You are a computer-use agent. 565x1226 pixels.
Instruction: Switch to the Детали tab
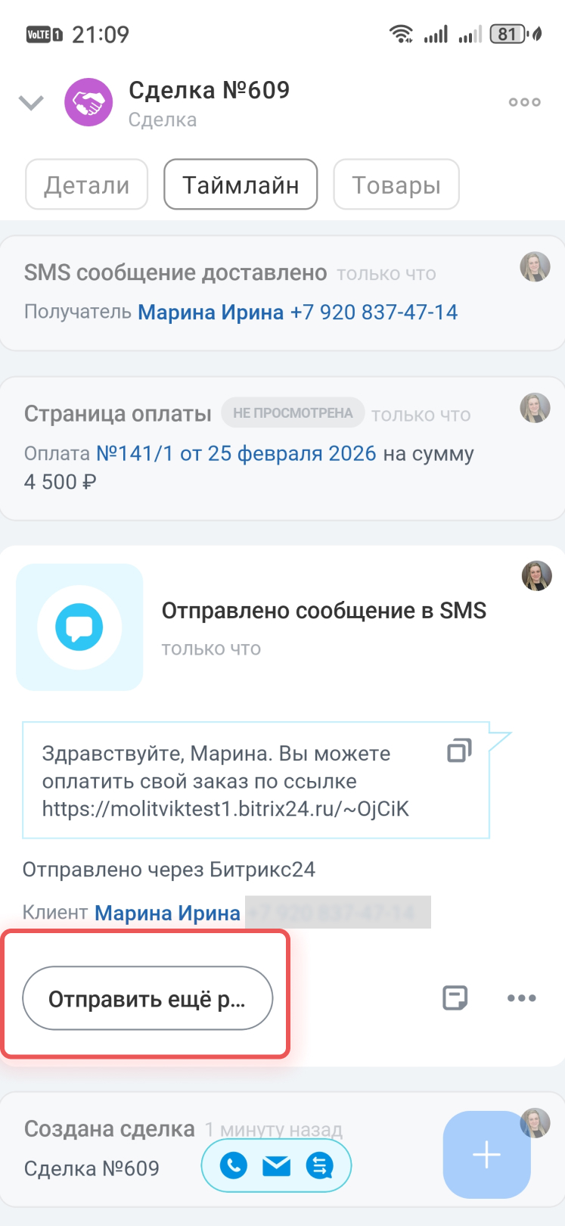86,185
